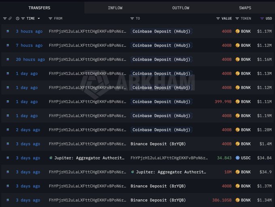Click Solana chain icon in 2 days ago row
The height and width of the screenshot is (207, 275).
(x=8, y=130)
